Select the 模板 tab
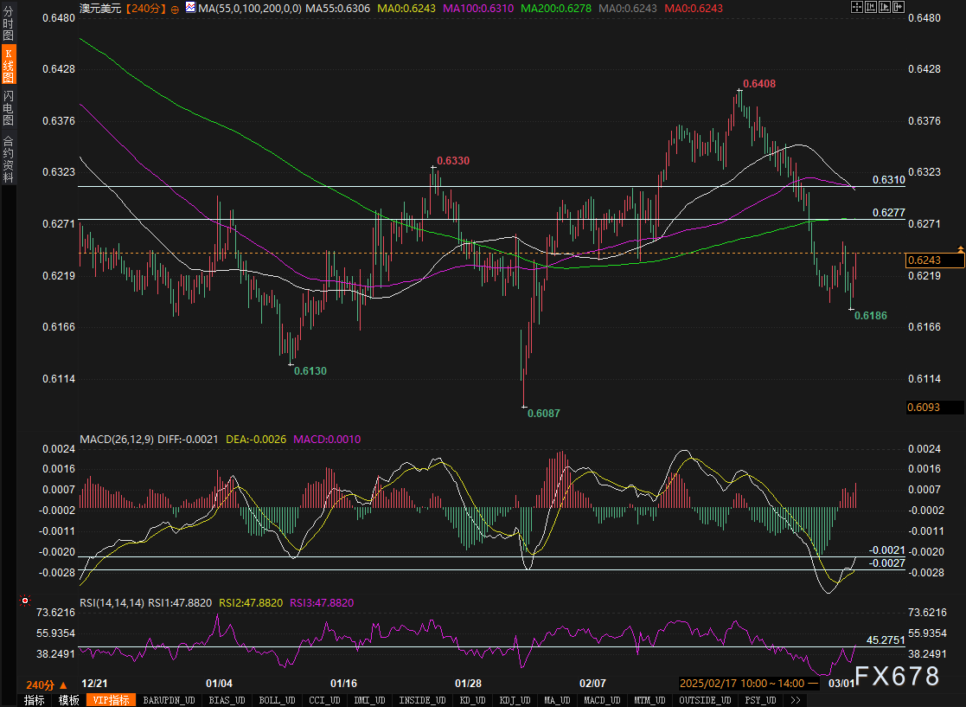 [69, 700]
